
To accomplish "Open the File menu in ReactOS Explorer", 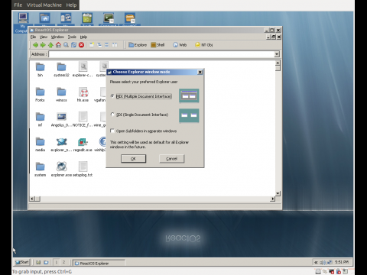I will pos(33,37).
